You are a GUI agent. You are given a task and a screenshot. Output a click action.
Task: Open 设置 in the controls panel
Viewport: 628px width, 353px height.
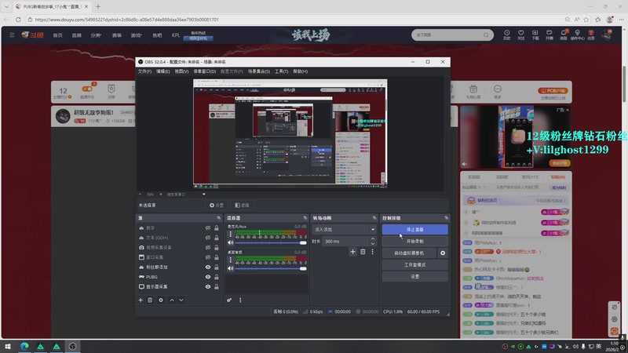click(415, 277)
